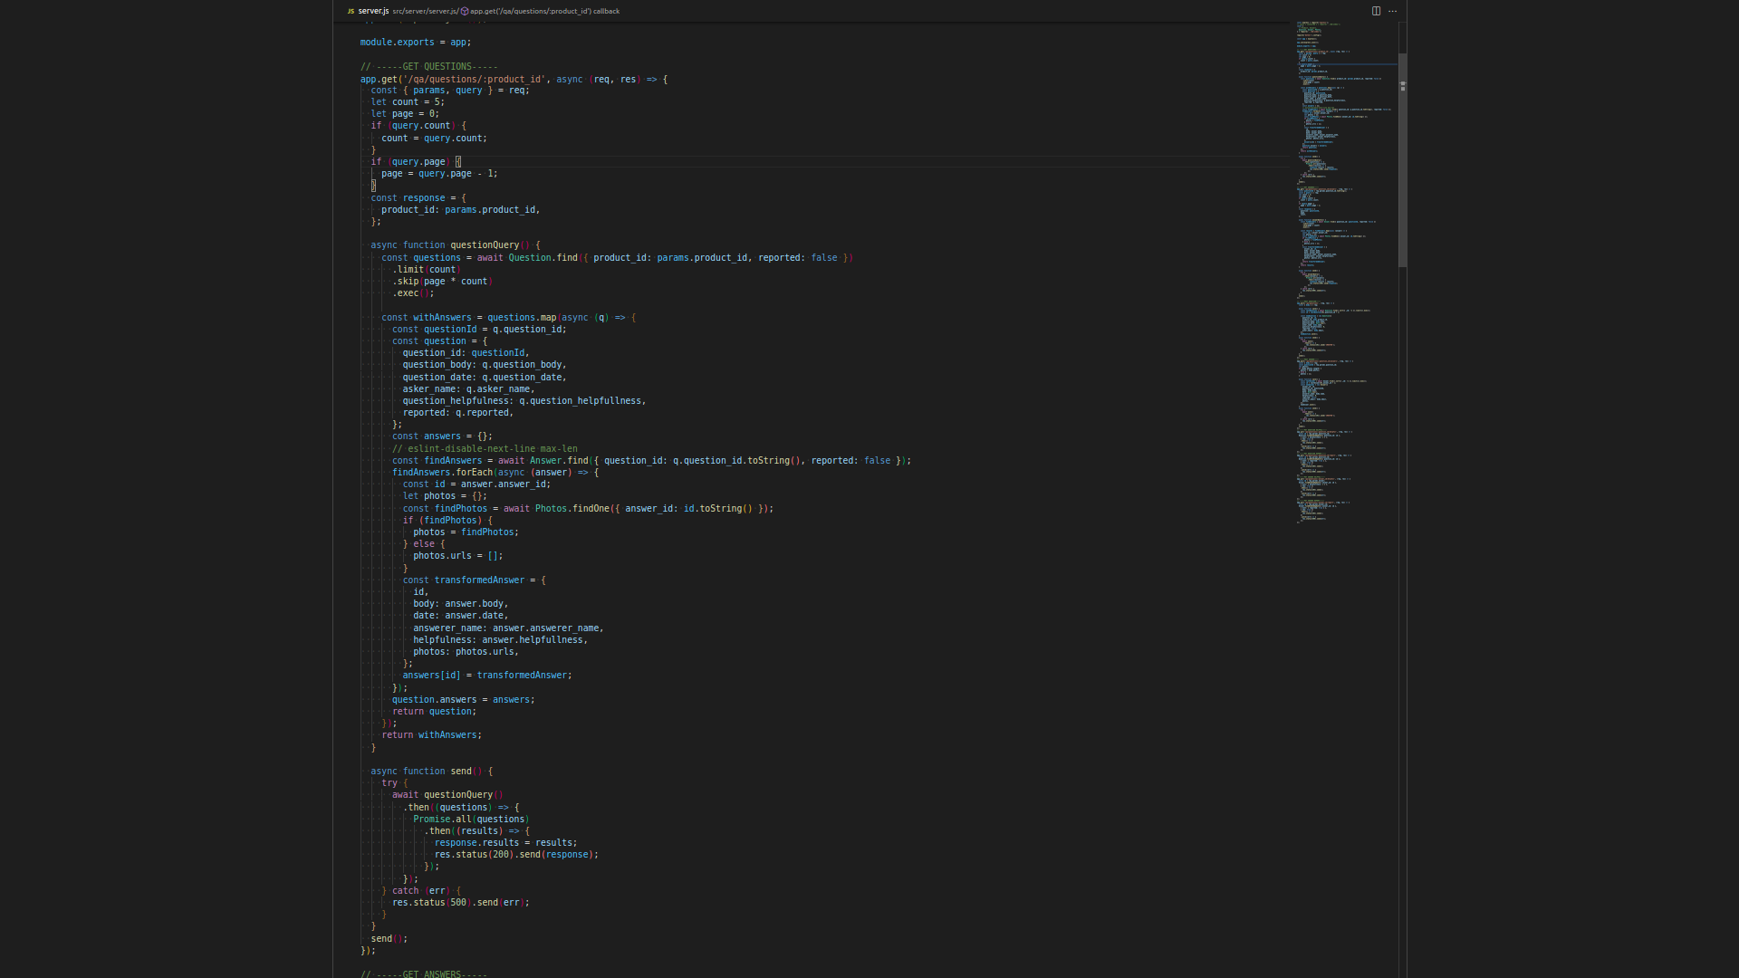This screenshot has width=1739, height=978.
Task: Click the JS file icon on the server.js tab
Action: (x=351, y=11)
